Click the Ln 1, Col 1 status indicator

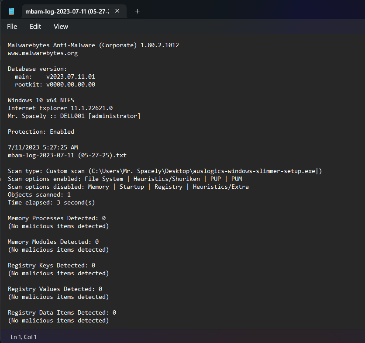click(x=24, y=337)
